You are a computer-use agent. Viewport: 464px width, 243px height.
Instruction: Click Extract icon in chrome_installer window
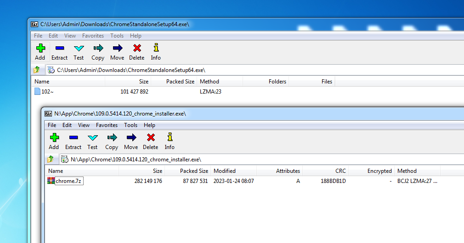[74, 137]
